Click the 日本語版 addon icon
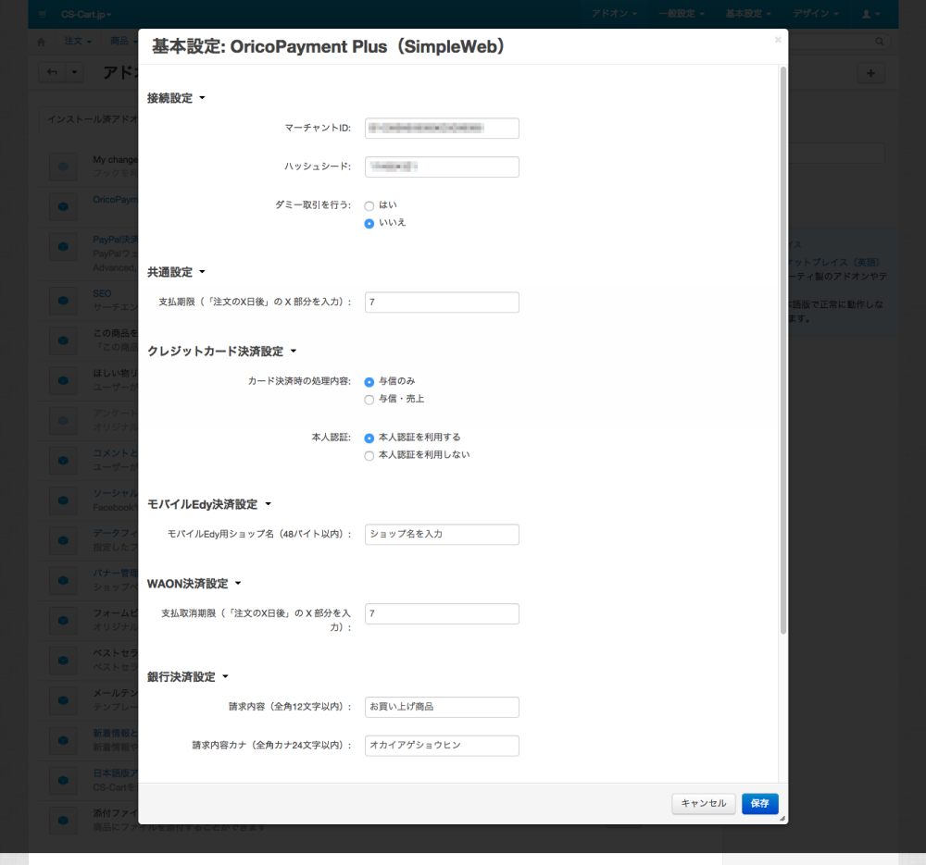 (x=63, y=780)
